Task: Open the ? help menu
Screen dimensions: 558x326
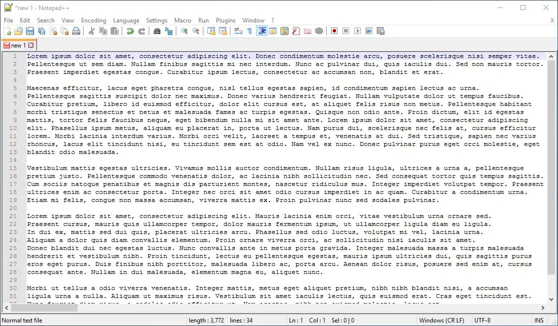Action: pyautogui.click(x=272, y=20)
